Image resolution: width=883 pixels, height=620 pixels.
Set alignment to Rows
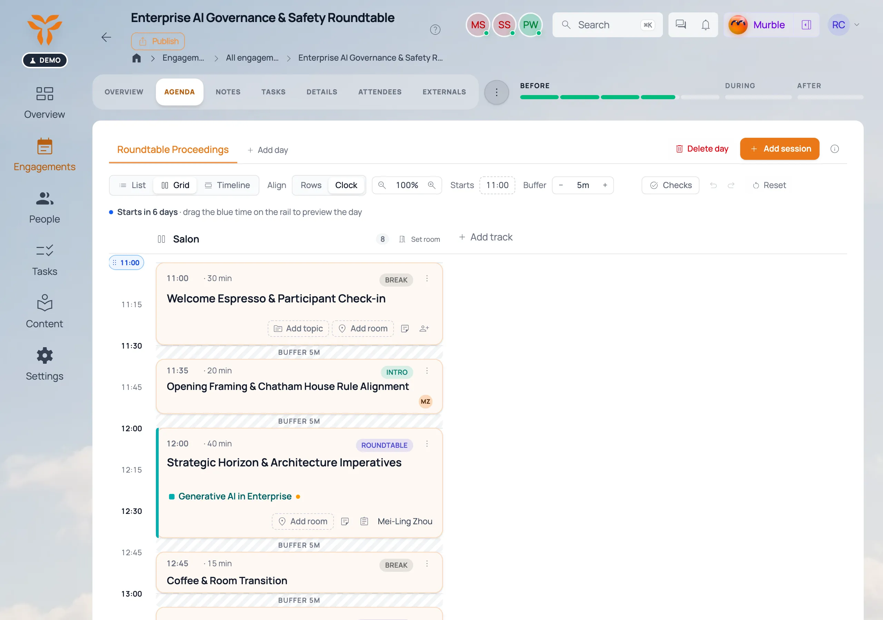(x=311, y=185)
